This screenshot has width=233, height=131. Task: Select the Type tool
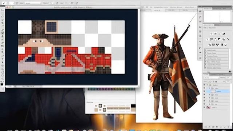point(3,59)
